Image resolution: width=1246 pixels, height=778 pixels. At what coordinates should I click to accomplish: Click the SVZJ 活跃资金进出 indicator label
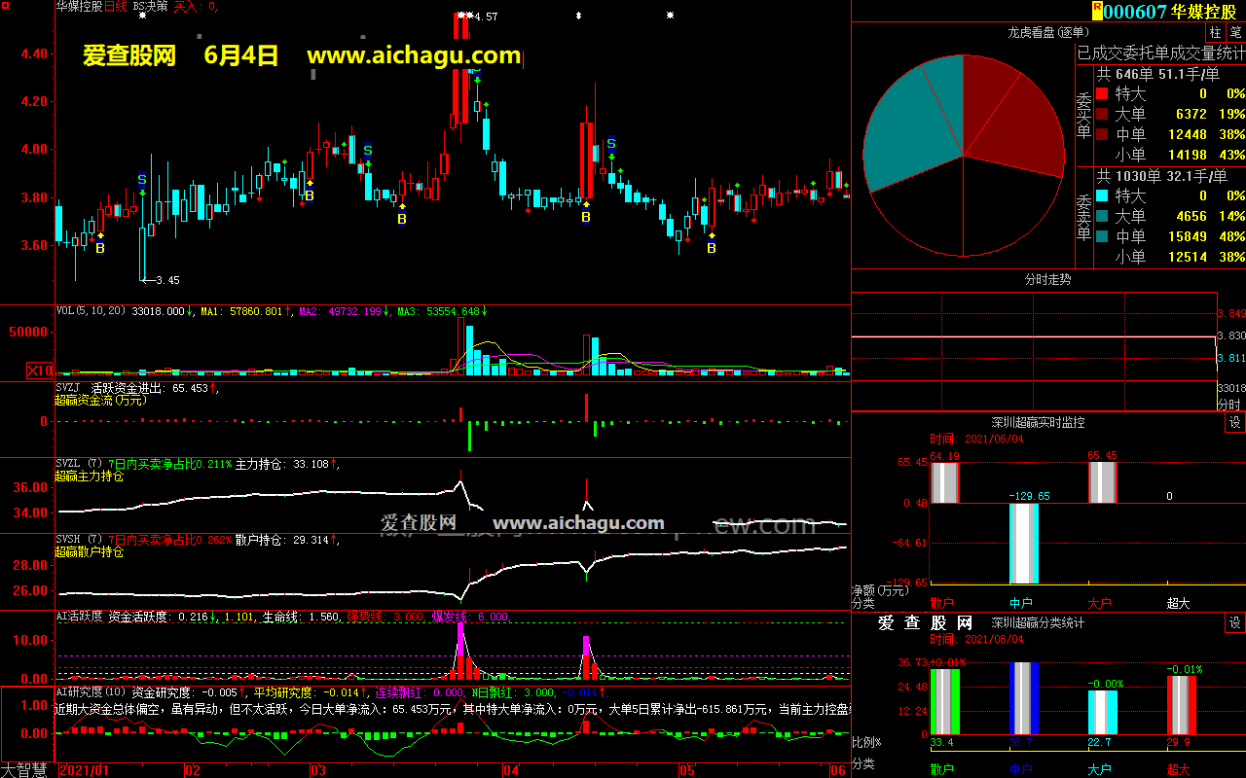(x=112, y=388)
